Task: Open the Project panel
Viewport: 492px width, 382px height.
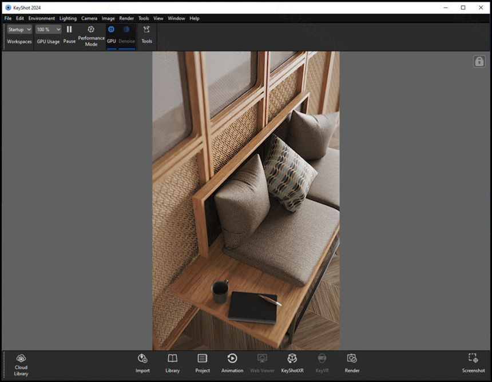Action: tap(203, 364)
